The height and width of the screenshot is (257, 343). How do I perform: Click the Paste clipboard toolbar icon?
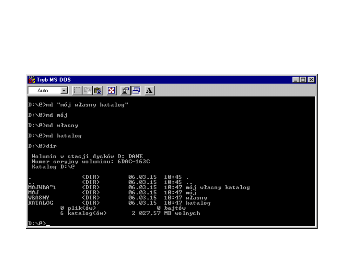pos(98,90)
